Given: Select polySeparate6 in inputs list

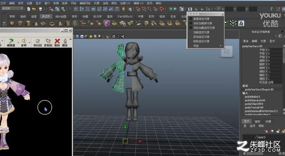Looking at the screenshot, I should coord(255,100).
